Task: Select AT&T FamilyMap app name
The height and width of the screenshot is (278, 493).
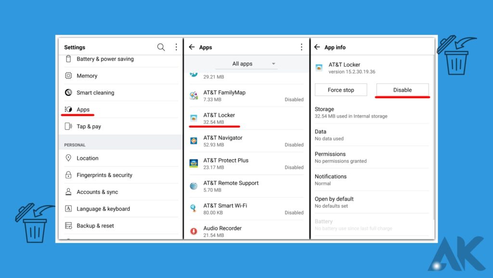Action: click(224, 93)
